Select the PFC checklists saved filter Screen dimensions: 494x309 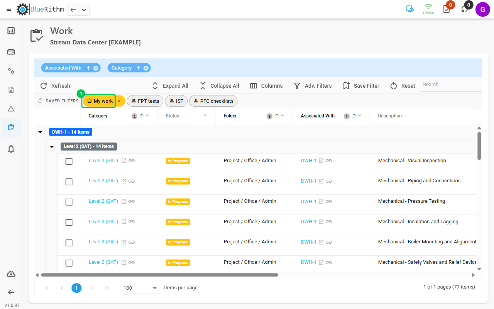tap(213, 101)
